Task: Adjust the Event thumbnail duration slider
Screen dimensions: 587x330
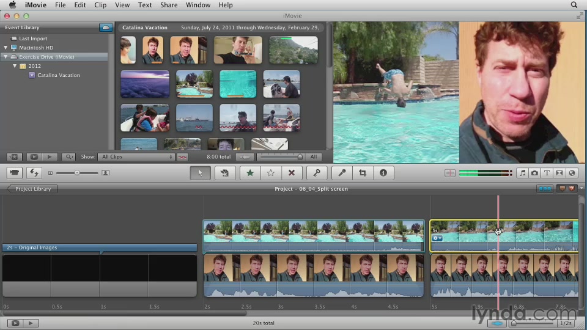Action: pyautogui.click(x=300, y=157)
